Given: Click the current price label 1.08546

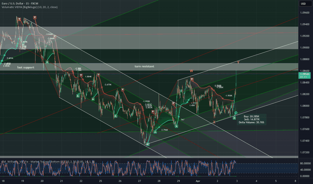Looking at the screenshot, I should pyautogui.click(x=305, y=75).
